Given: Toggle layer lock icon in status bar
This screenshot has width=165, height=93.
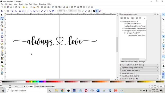Looking at the screenshot, I should (x=27, y=87).
